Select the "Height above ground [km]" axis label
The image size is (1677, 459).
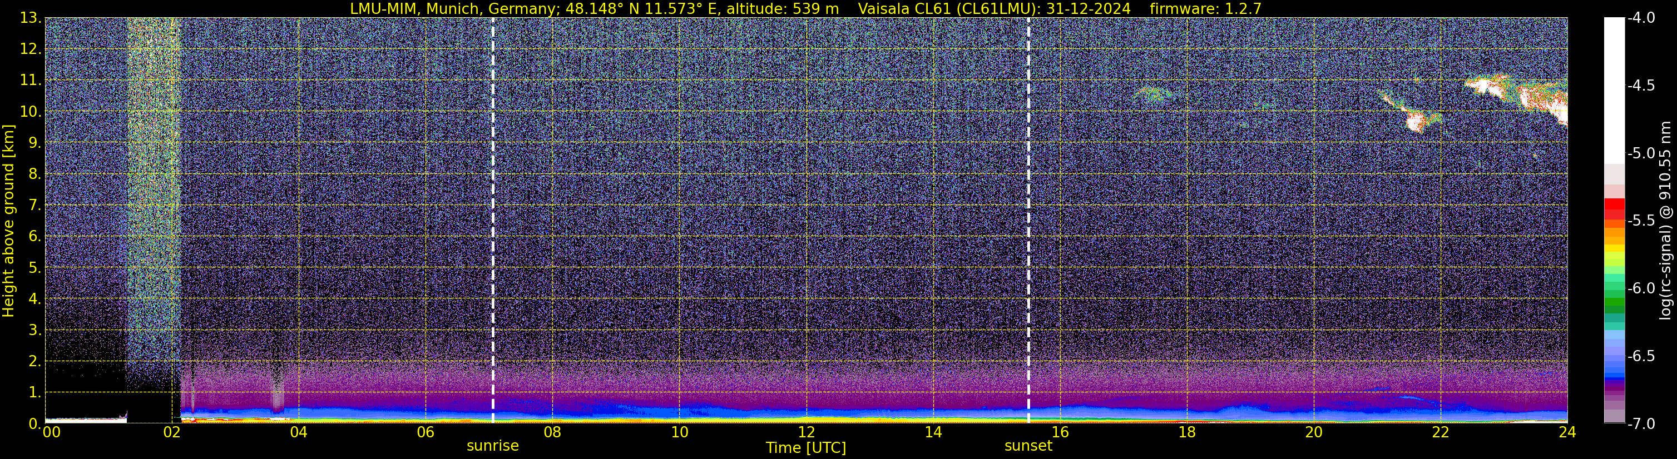[x=8, y=221]
